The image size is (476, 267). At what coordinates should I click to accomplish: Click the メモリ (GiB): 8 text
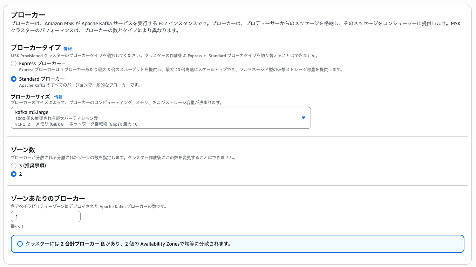tap(50, 124)
